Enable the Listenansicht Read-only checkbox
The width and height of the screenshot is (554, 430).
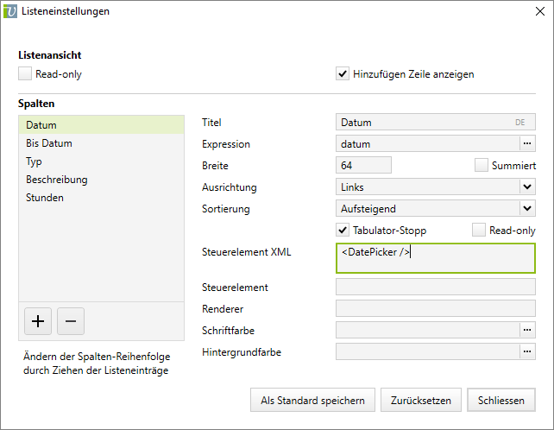pos(25,74)
